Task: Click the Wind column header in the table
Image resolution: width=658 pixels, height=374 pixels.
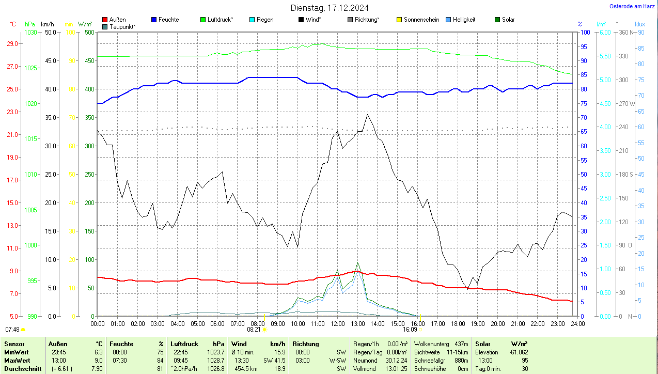Action: (239, 344)
